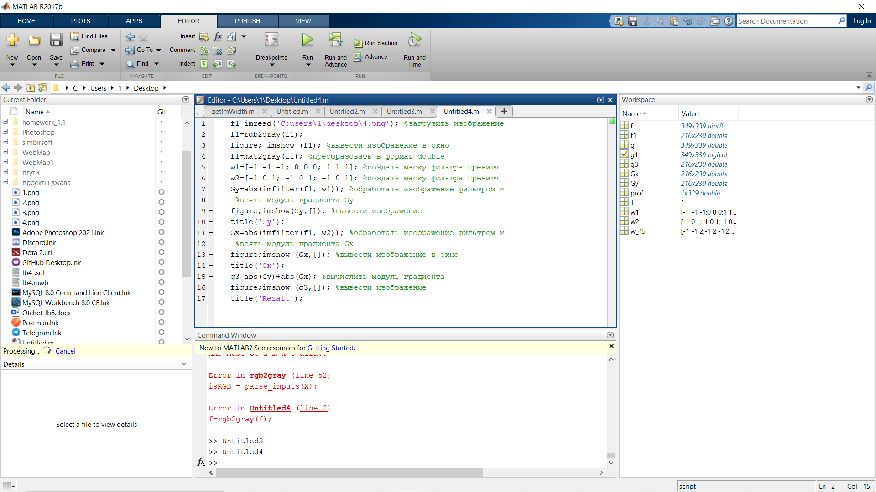Open the New dropdown arrow
Viewport: 876px width, 492px height.
12,65
